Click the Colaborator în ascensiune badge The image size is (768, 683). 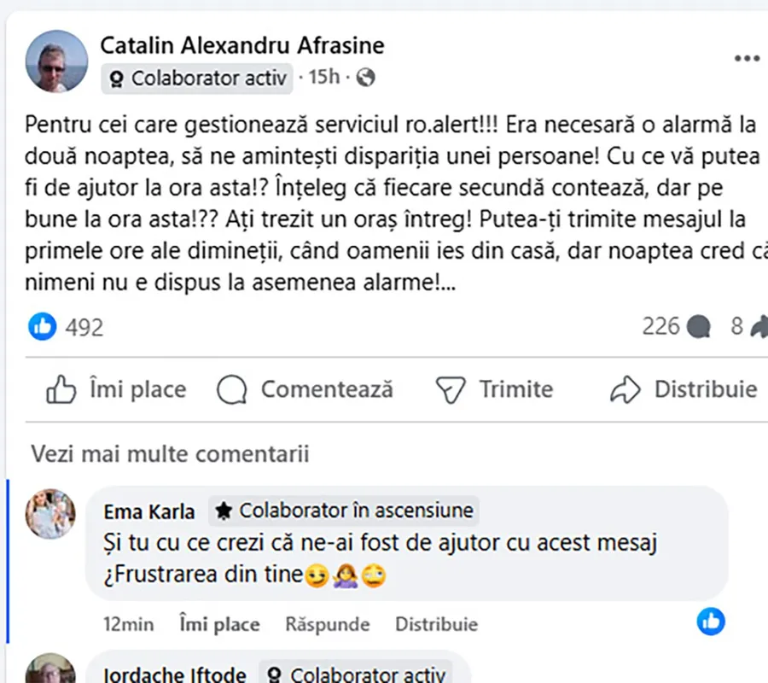(345, 511)
